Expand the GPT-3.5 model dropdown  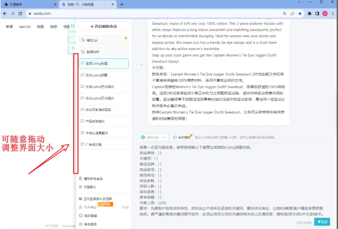154,137
